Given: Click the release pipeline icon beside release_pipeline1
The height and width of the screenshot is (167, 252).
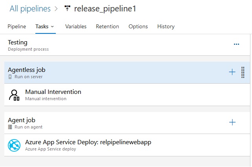Looking at the screenshot, I should (x=67, y=8).
